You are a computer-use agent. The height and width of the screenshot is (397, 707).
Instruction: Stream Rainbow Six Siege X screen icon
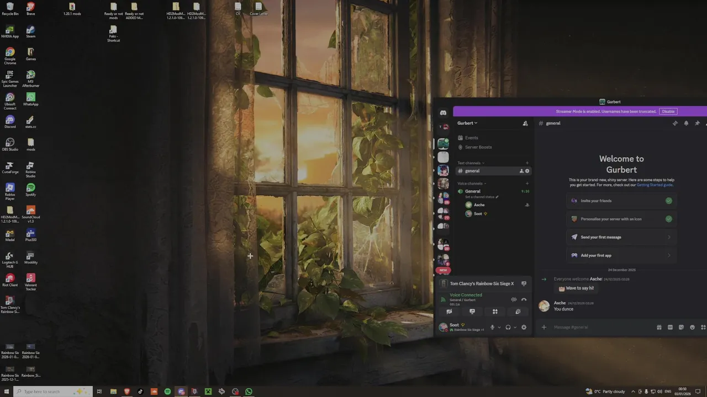pos(524,283)
